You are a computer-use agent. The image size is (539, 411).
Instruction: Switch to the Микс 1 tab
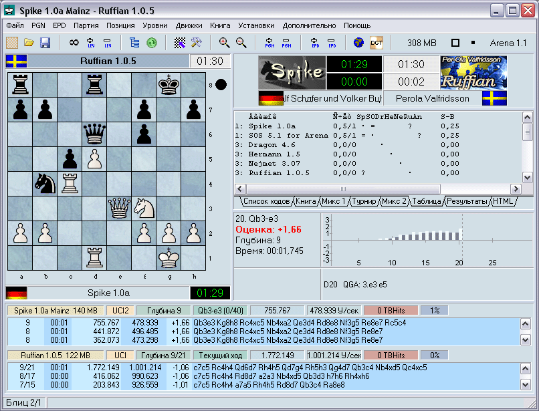pos(334,201)
